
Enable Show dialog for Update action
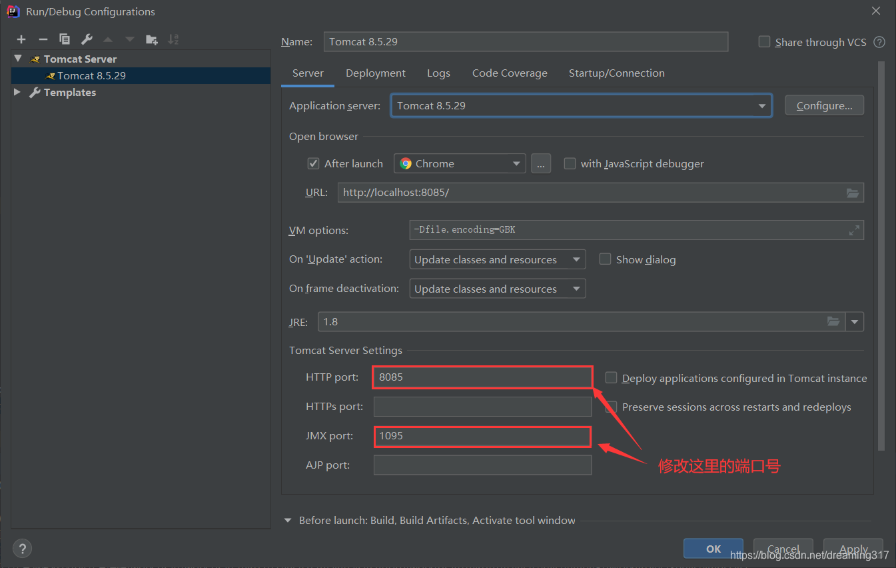click(x=605, y=259)
